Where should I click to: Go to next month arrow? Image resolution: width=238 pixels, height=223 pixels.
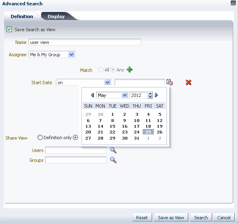156,95
